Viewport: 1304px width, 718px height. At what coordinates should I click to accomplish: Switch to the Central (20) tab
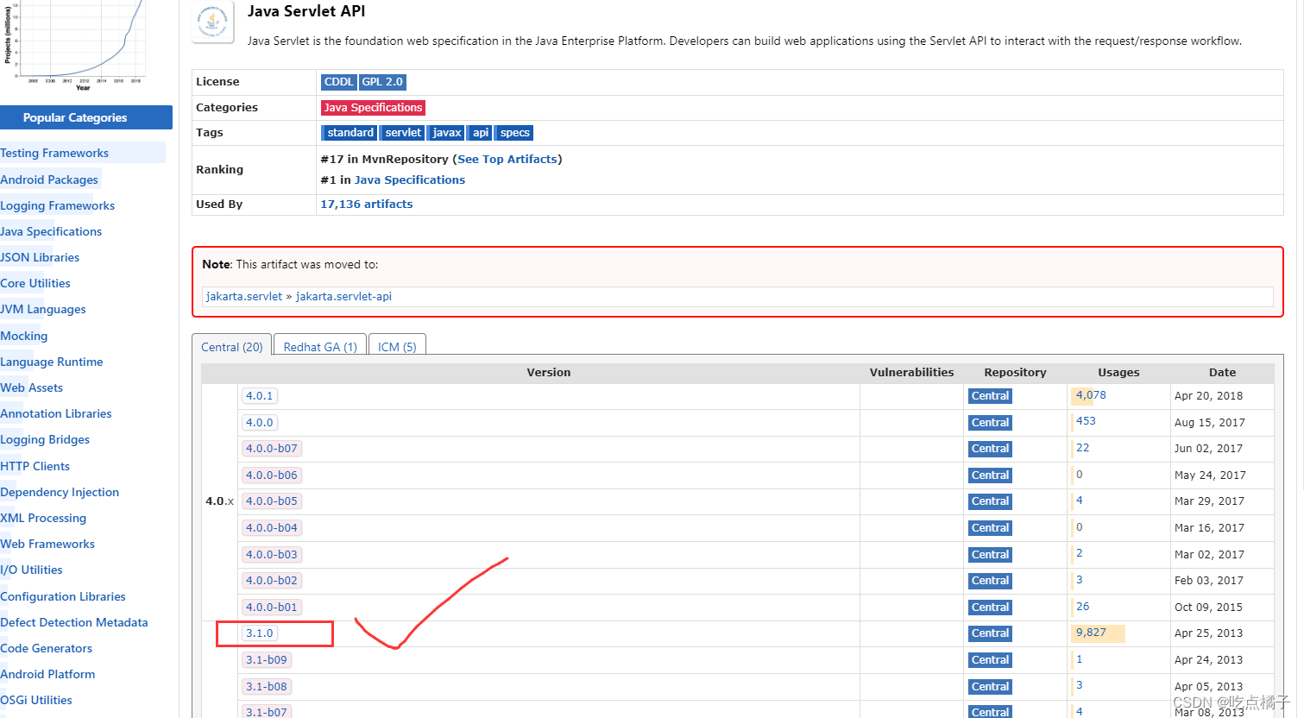pos(231,345)
